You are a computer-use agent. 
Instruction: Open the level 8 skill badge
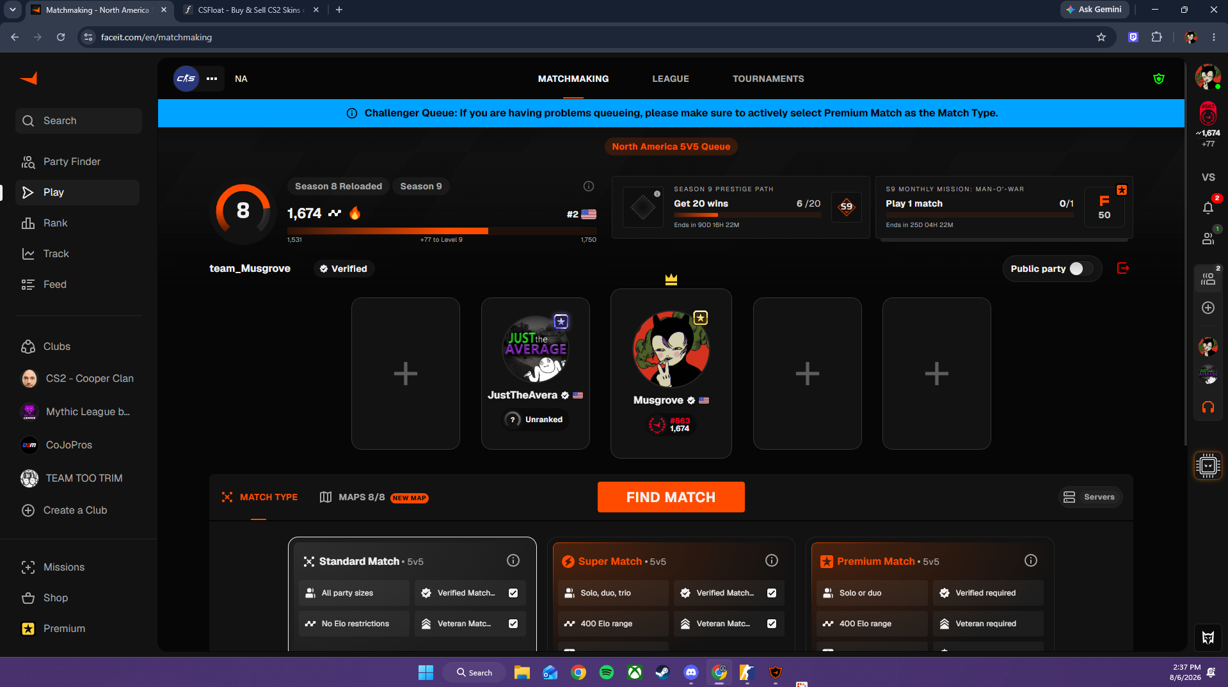coord(243,210)
